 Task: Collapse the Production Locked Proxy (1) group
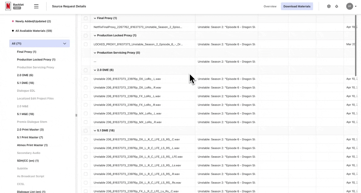click(x=95, y=35)
